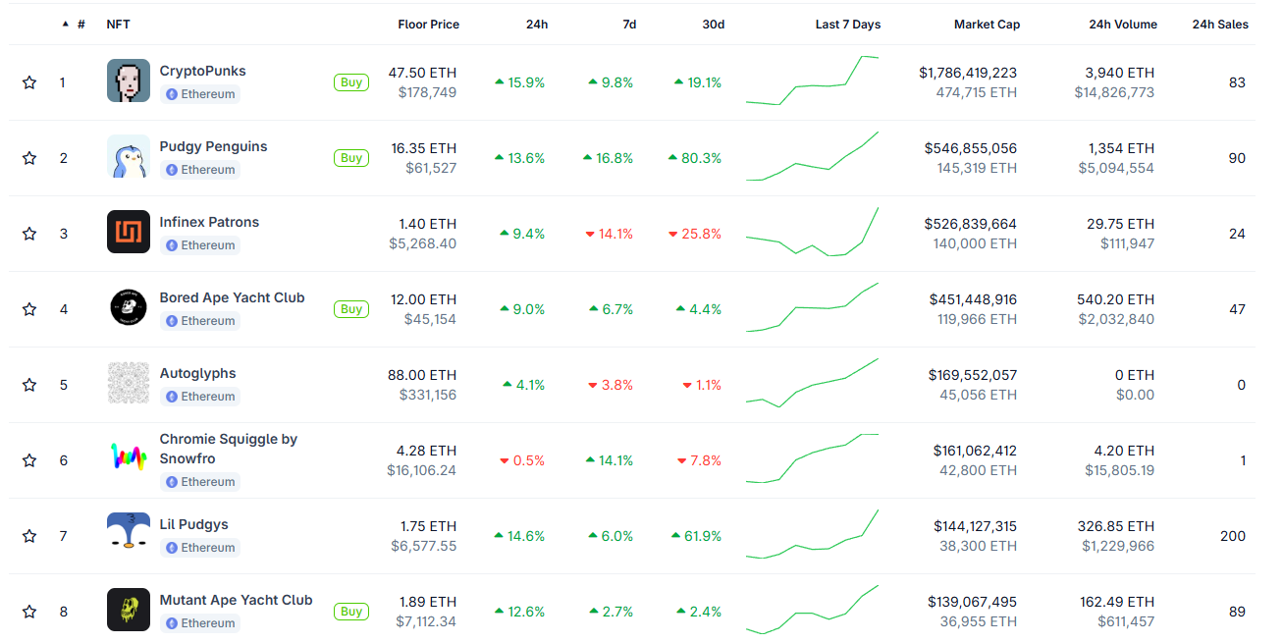Sort by the 24h Volume column header
1283x643 pixels.
(1122, 25)
